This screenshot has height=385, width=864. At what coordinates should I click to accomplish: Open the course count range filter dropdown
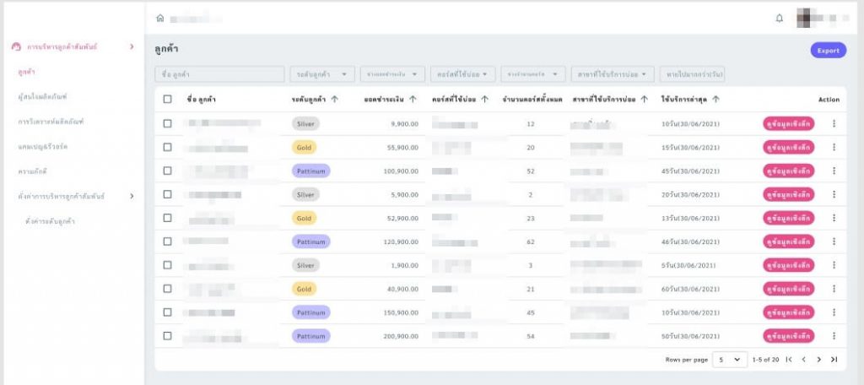[x=533, y=74]
